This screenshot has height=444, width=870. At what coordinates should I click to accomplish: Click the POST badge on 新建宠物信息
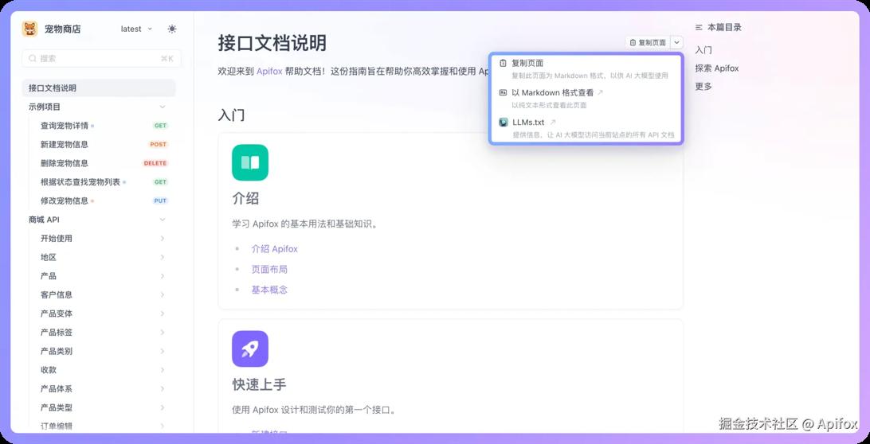[158, 144]
